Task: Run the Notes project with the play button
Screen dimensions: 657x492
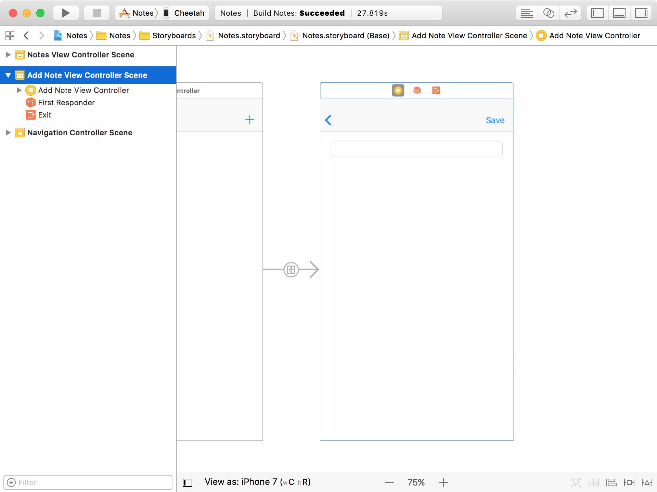Action: [65, 13]
